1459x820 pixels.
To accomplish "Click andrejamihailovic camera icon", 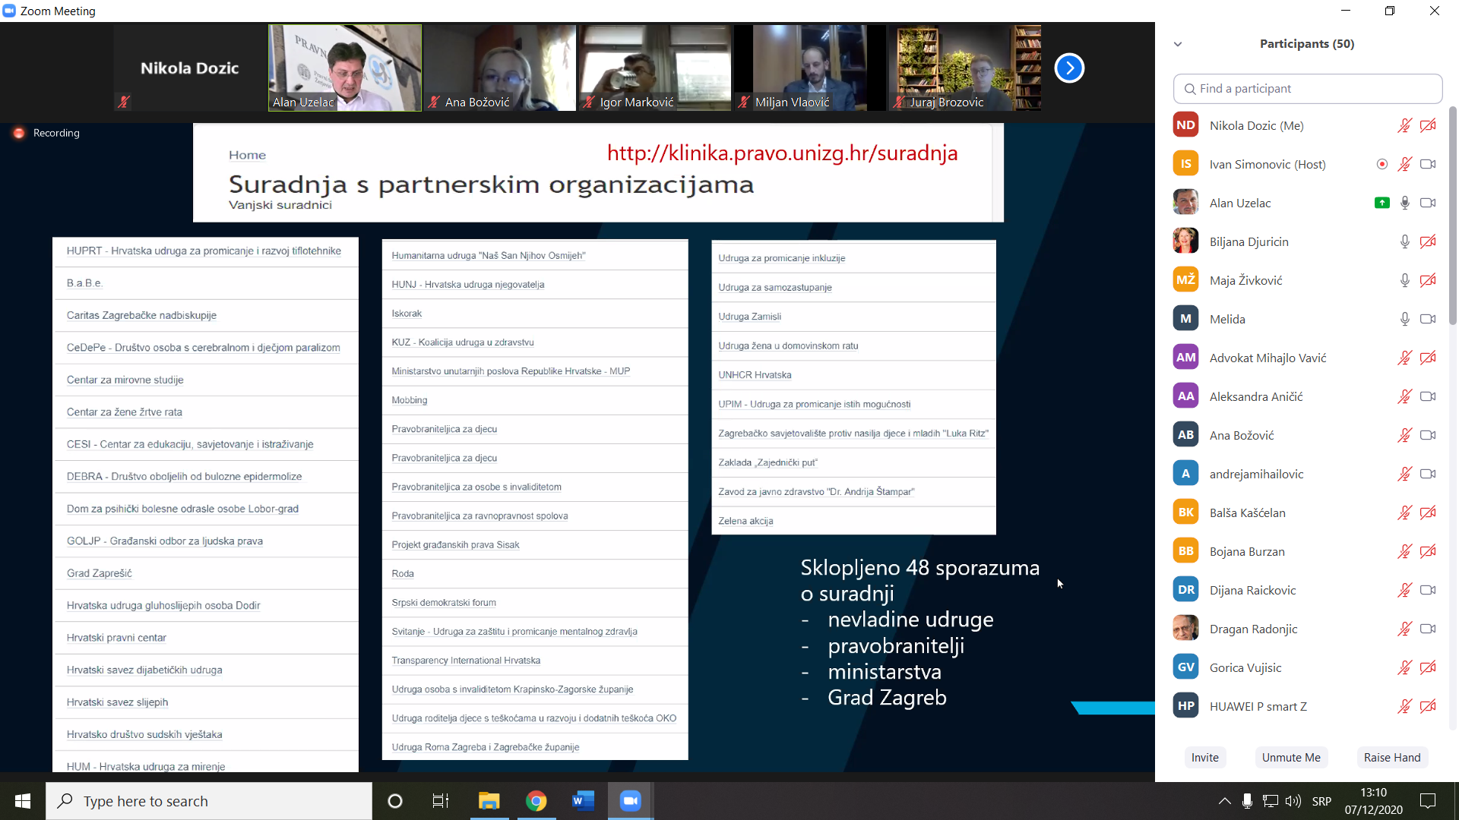I will [x=1428, y=474].
